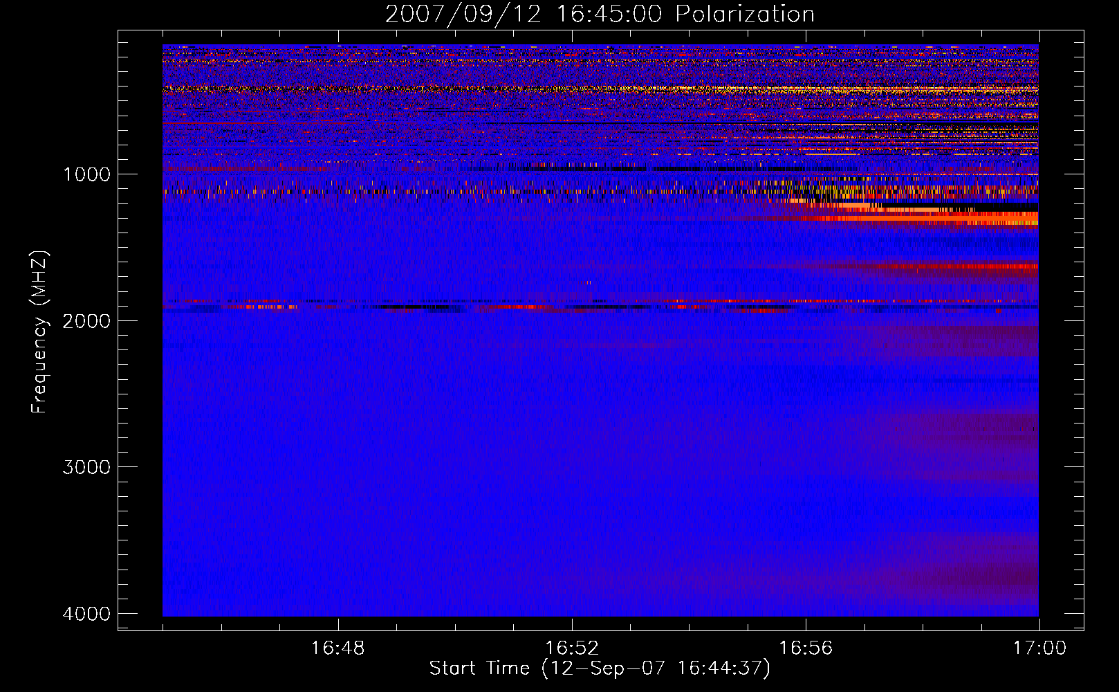Click the 16:52 time tick label
Screen dimensions: 1119x692
pyautogui.click(x=572, y=648)
